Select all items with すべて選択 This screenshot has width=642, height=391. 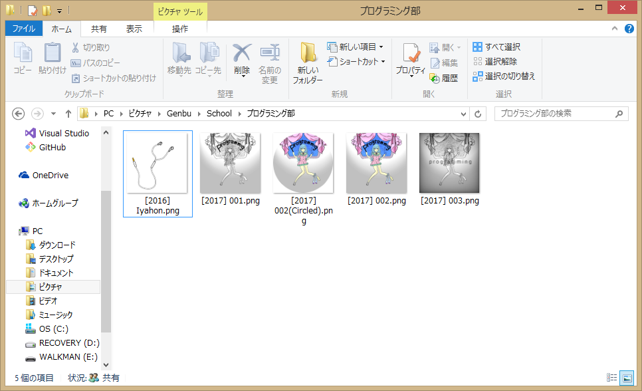pos(496,47)
